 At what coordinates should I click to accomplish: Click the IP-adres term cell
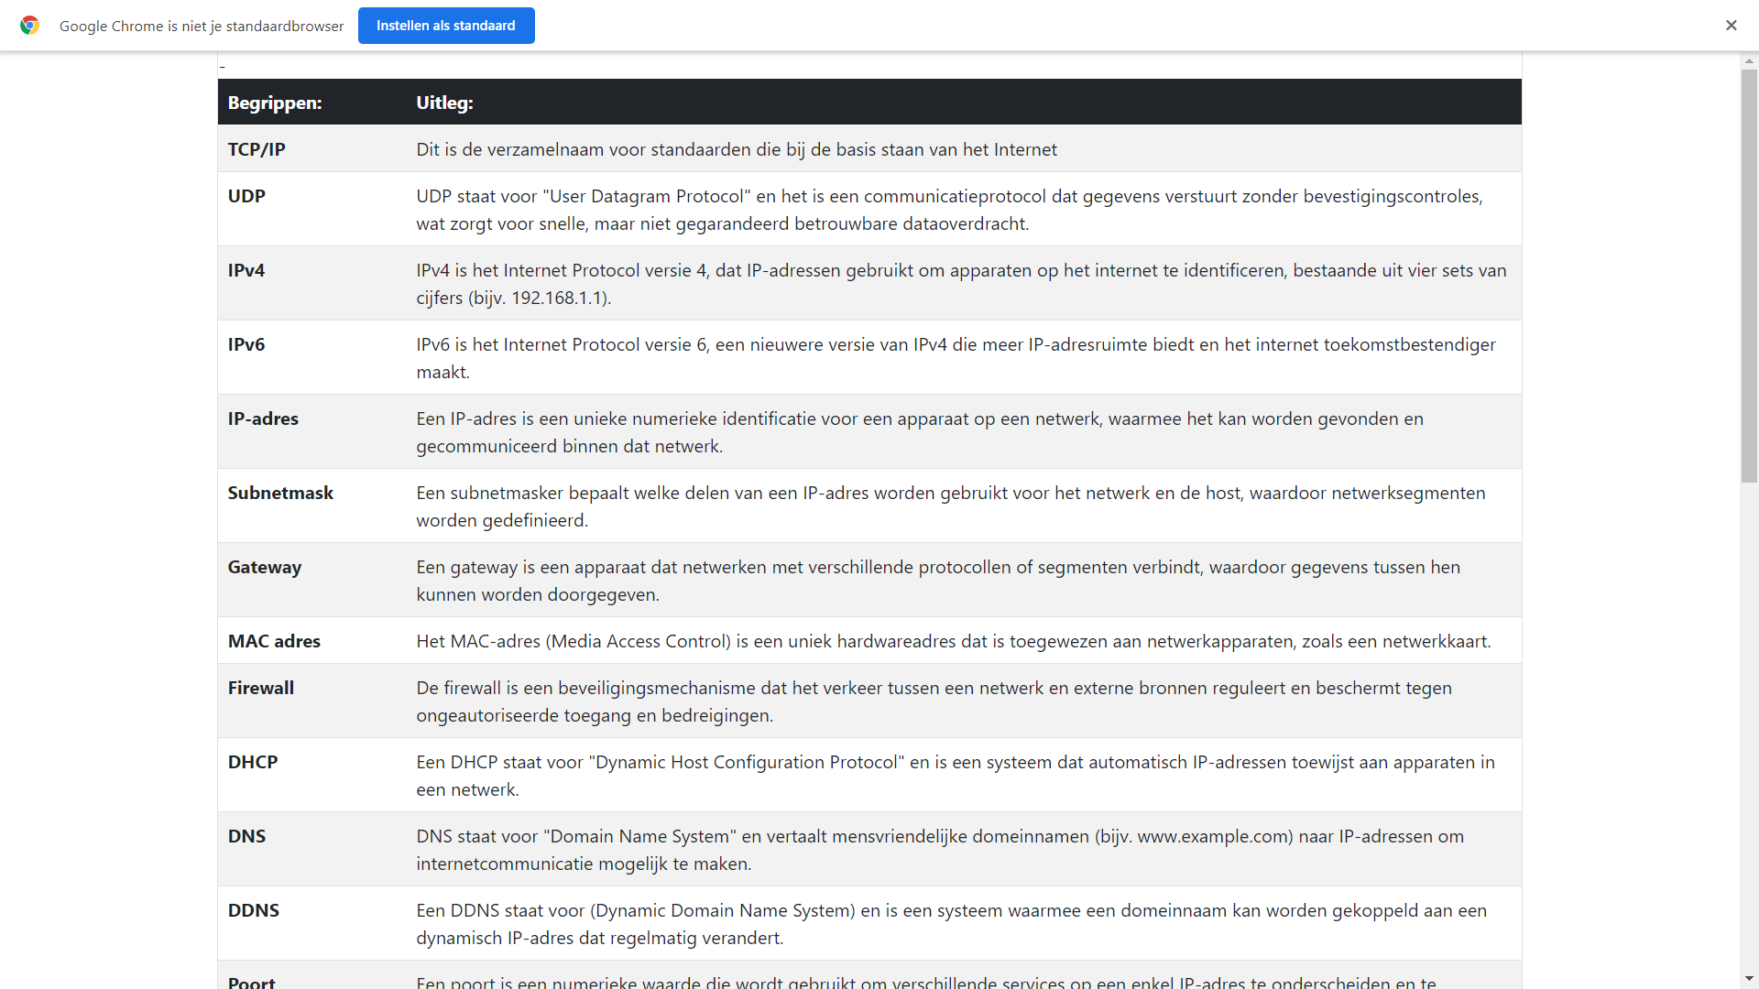tap(263, 418)
